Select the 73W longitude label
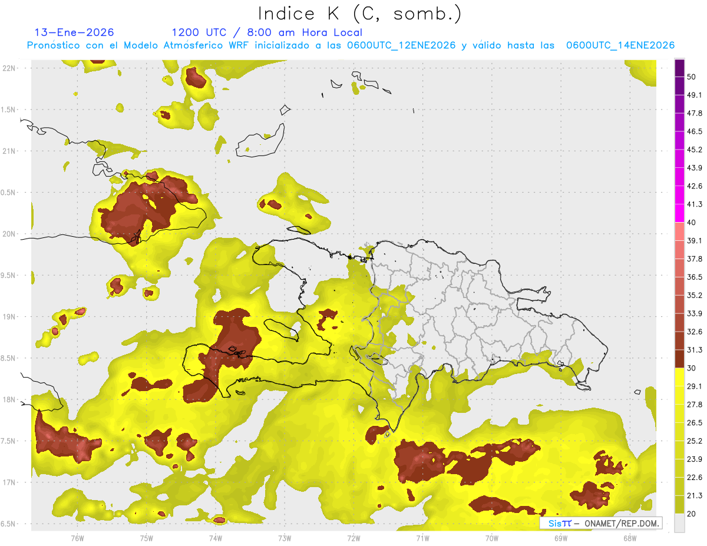 click(285, 538)
